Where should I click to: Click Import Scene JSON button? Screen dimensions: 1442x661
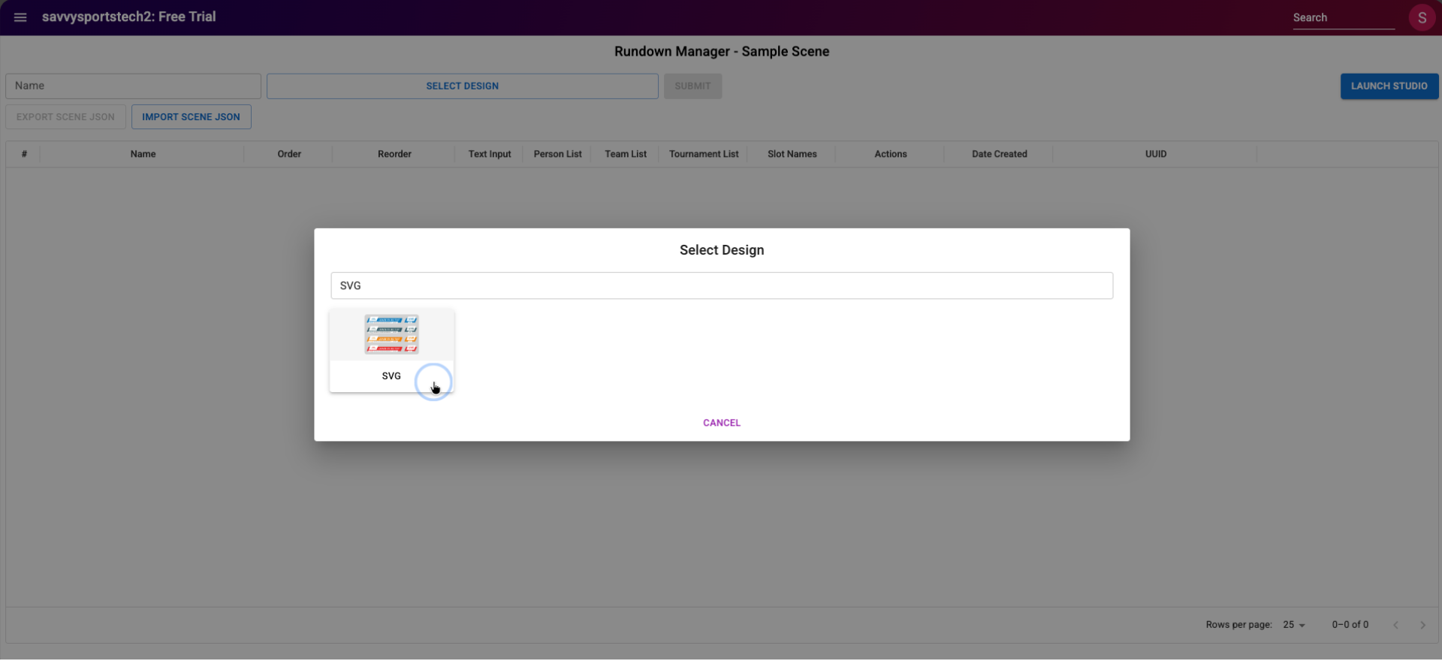pos(191,117)
